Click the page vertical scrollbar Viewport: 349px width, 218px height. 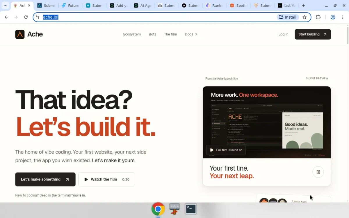click(x=347, y=35)
